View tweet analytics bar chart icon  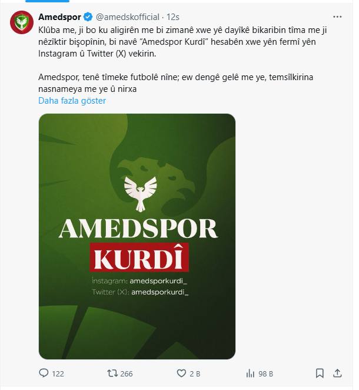coord(250,374)
